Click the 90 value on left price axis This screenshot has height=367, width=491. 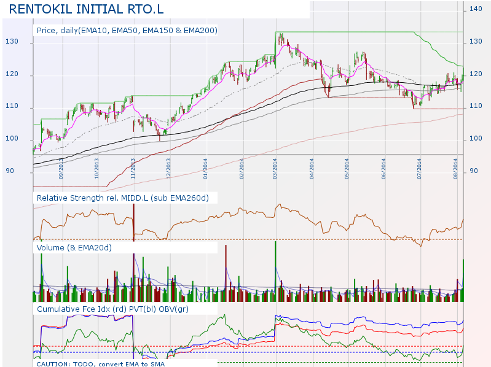click(x=10, y=171)
